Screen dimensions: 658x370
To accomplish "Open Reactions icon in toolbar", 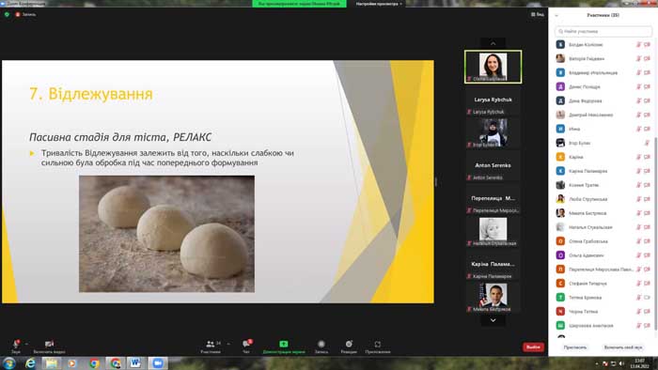I will [349, 344].
